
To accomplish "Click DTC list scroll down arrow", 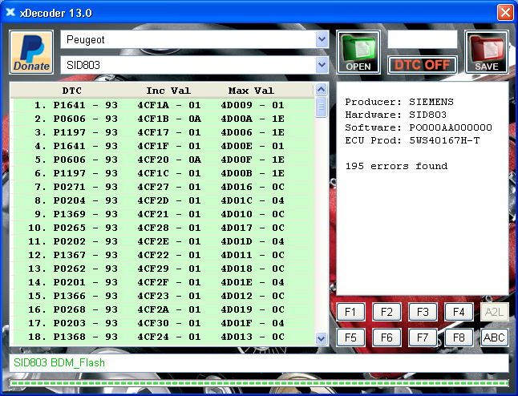I will [321, 338].
